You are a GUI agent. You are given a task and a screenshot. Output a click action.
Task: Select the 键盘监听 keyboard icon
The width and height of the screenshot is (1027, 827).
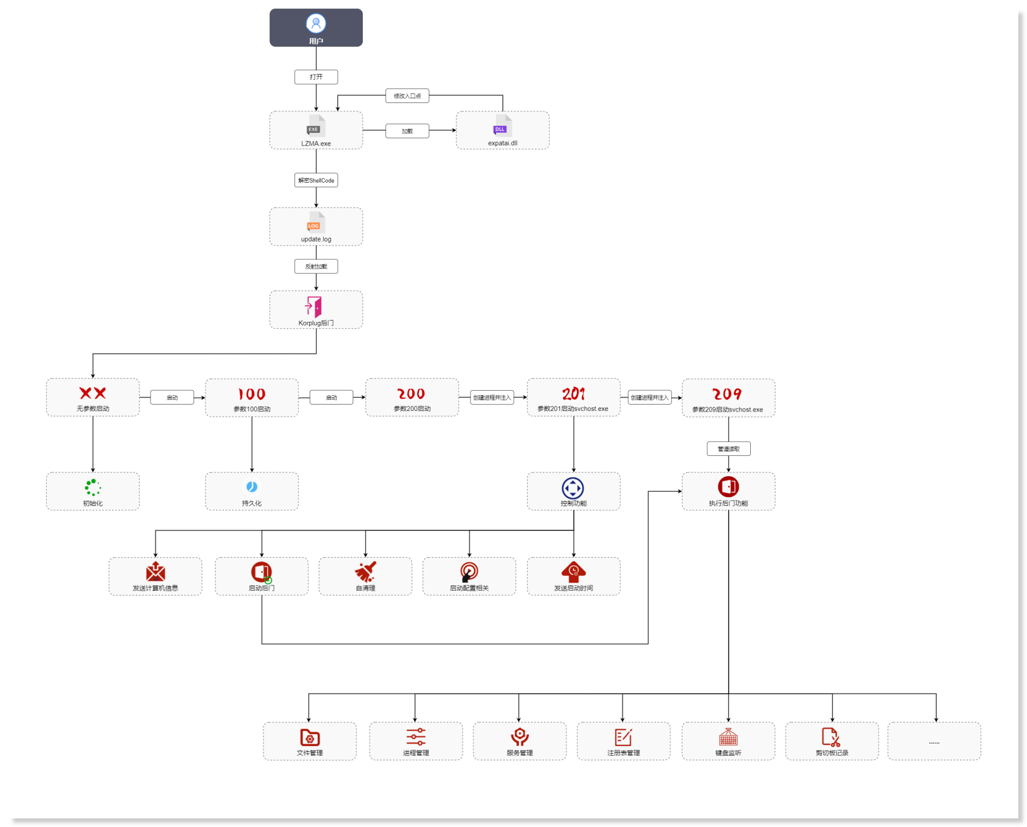click(x=728, y=737)
